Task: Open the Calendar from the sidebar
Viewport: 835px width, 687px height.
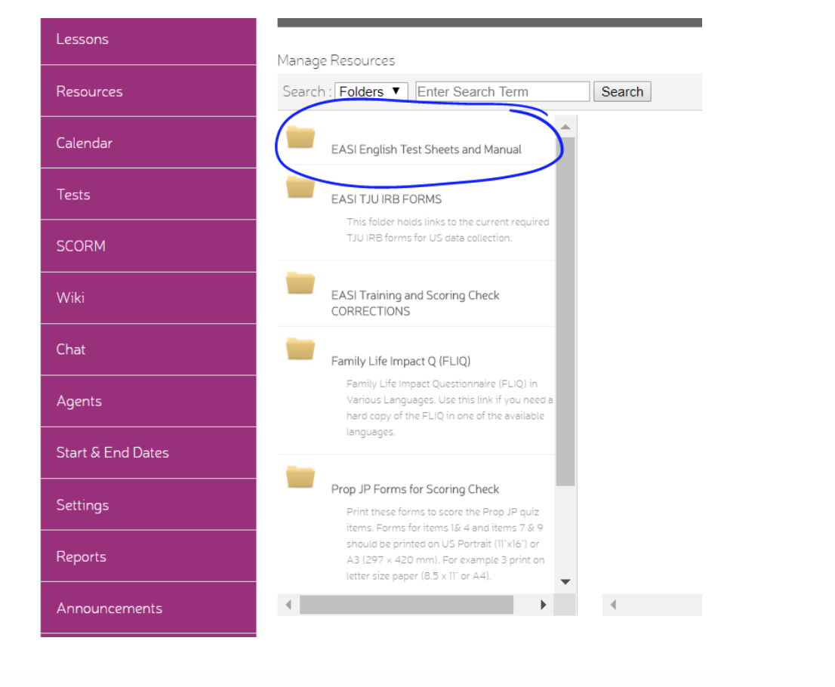Action: point(85,142)
